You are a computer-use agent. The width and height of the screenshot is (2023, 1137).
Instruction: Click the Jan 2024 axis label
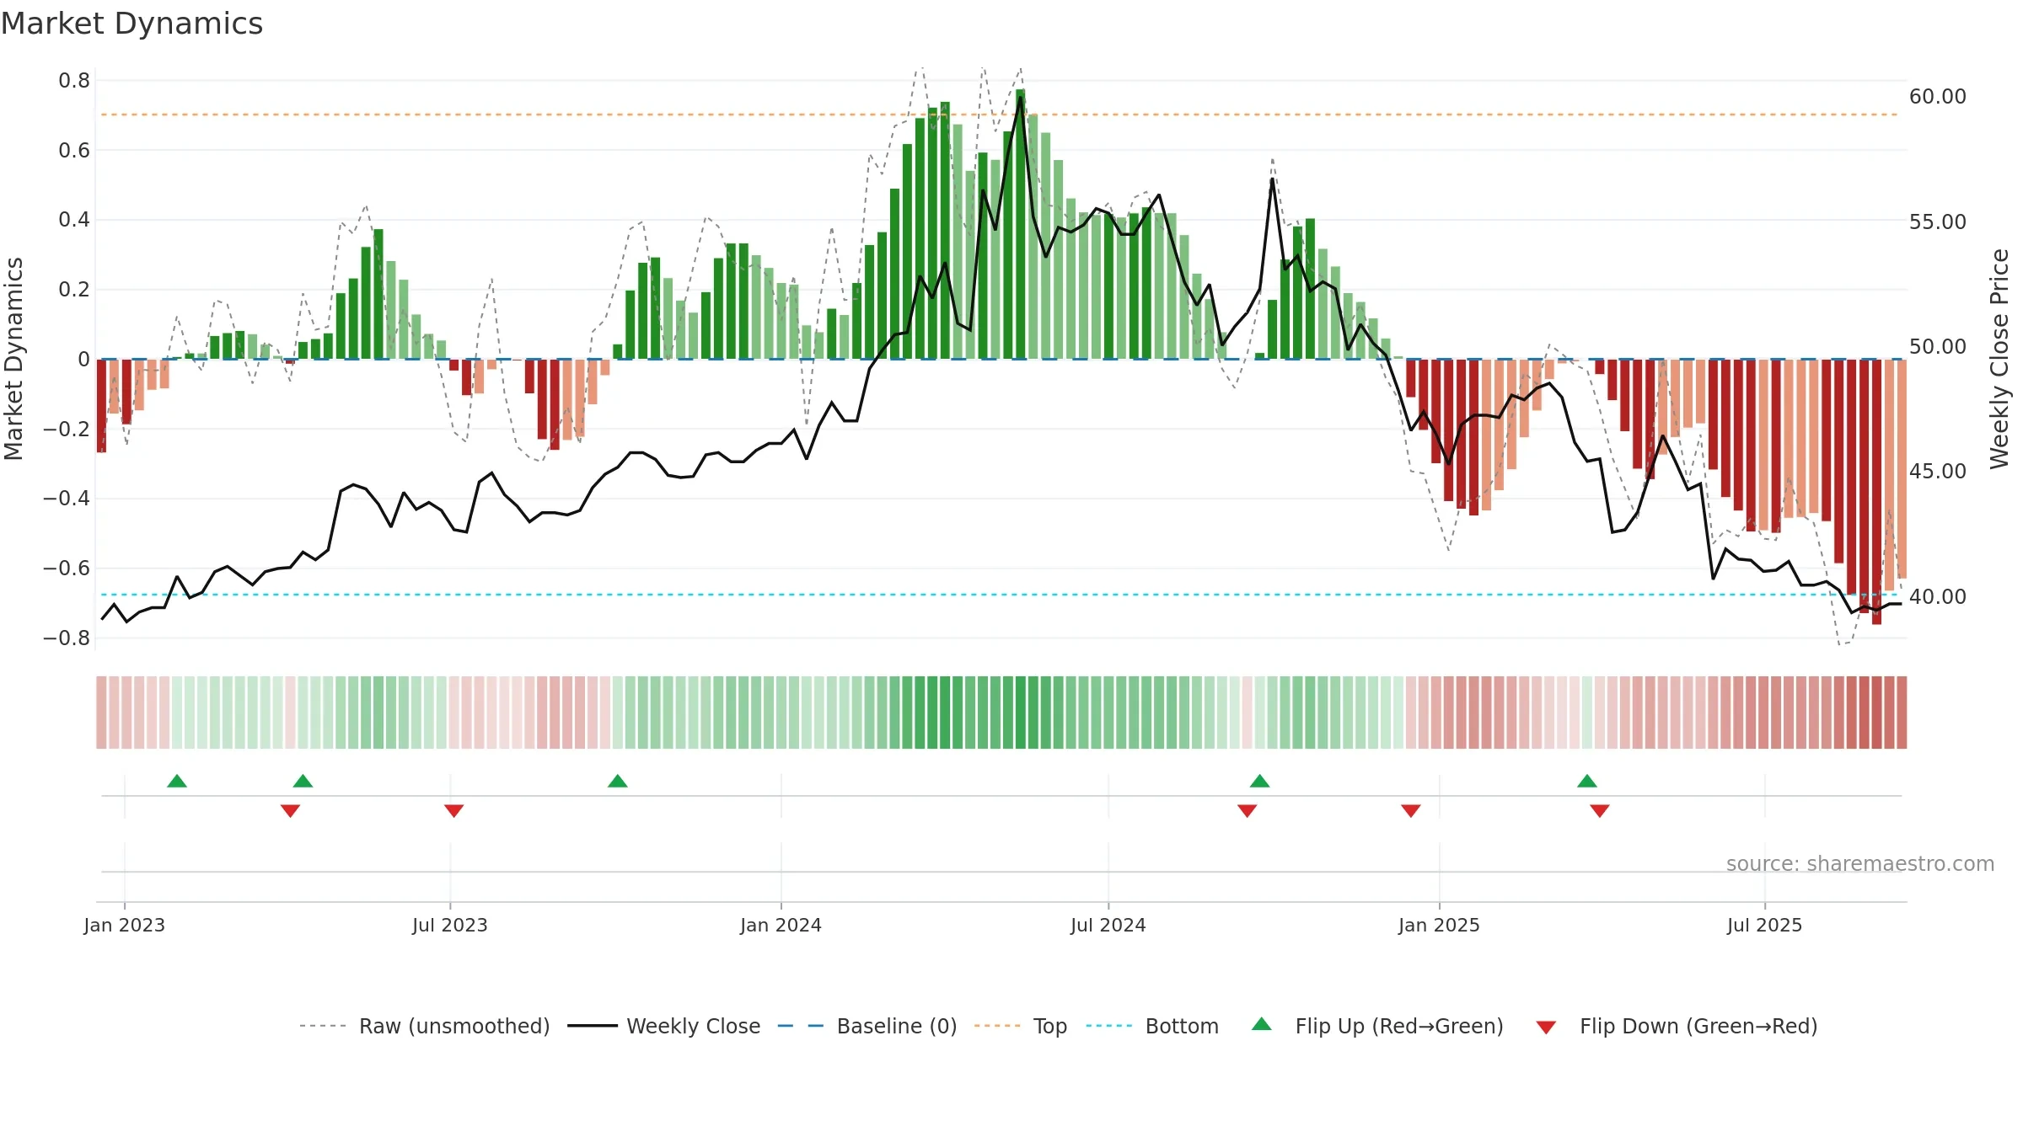point(781,925)
